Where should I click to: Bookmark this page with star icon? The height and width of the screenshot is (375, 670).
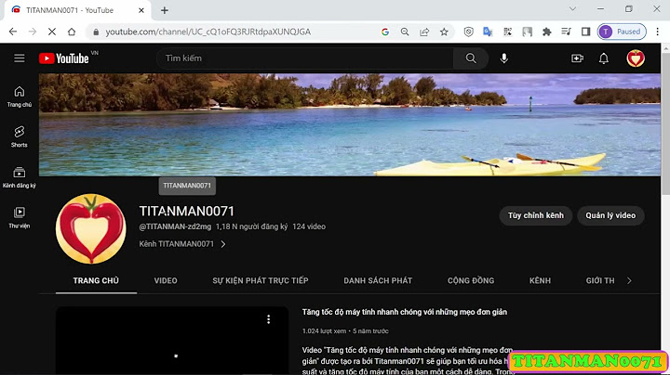[445, 32]
